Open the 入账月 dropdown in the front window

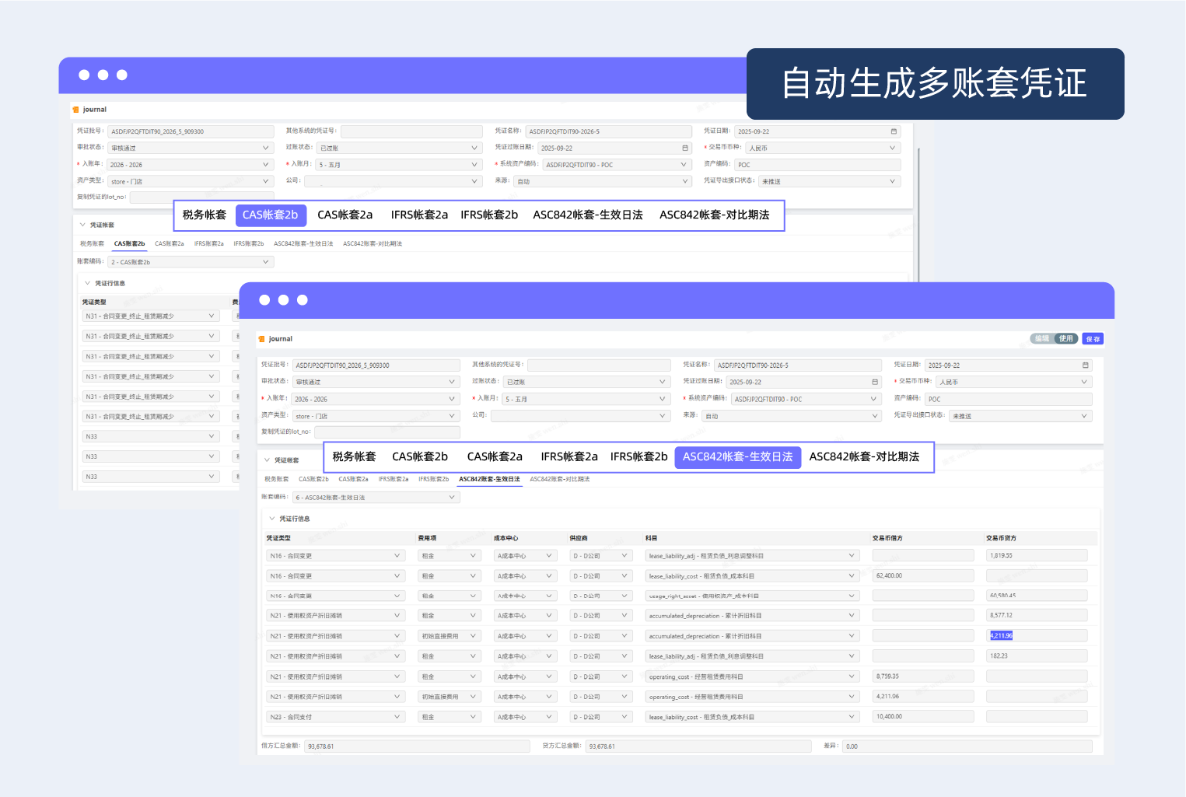587,399
